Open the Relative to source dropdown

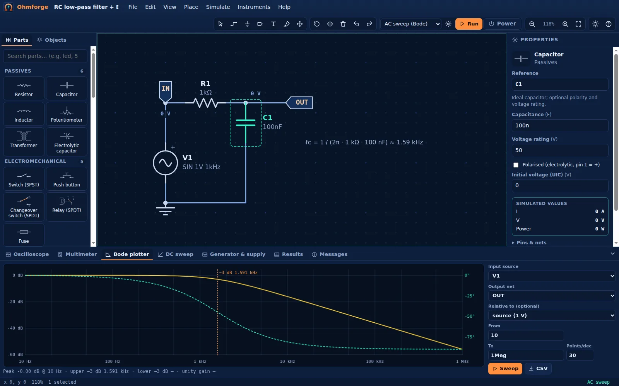pyautogui.click(x=552, y=316)
